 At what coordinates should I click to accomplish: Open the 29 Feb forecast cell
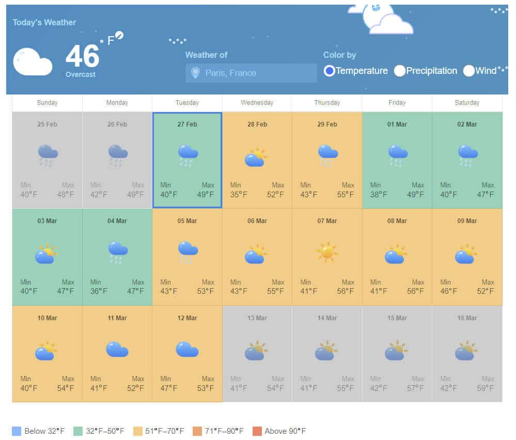327,160
